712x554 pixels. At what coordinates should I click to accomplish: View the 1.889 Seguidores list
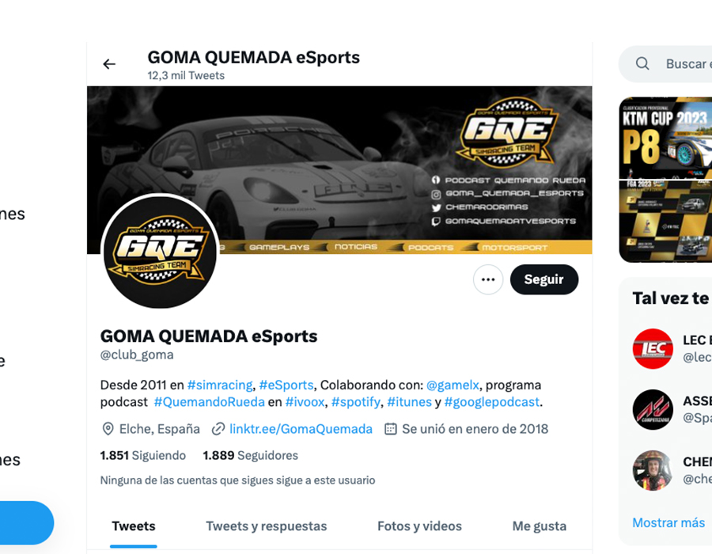coord(250,455)
